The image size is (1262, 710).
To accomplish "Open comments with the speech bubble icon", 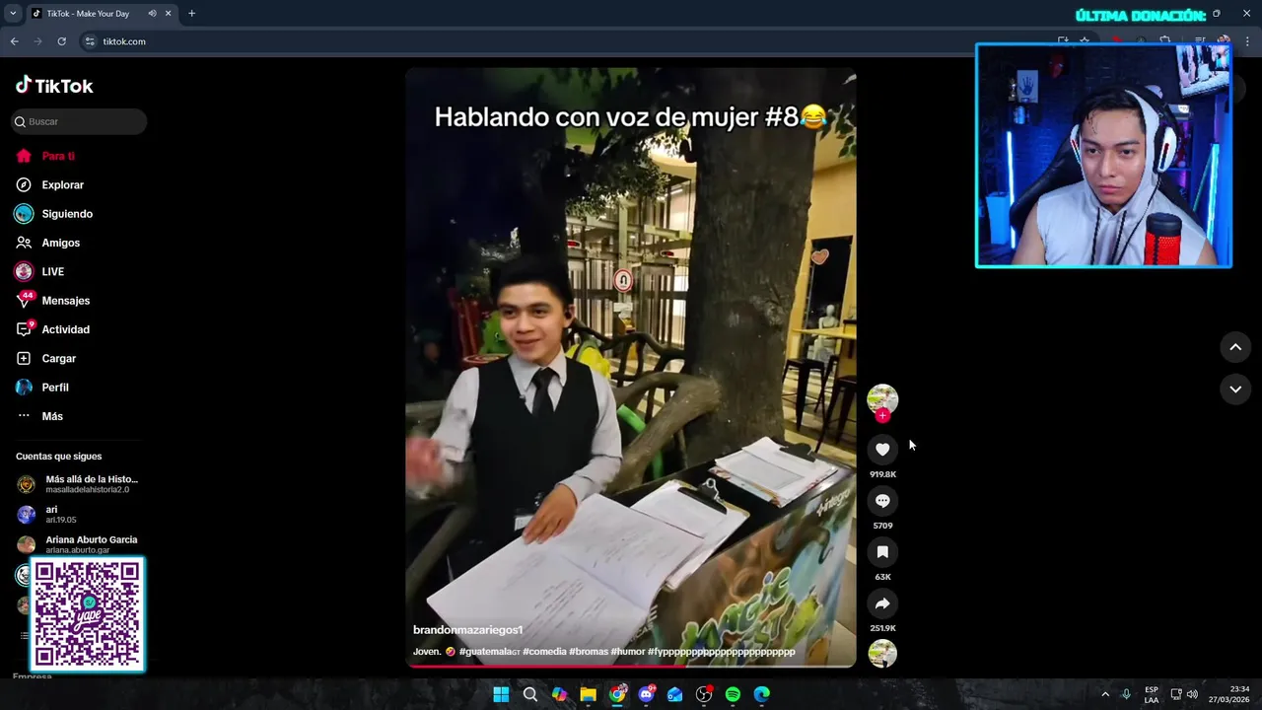I will [x=882, y=501].
